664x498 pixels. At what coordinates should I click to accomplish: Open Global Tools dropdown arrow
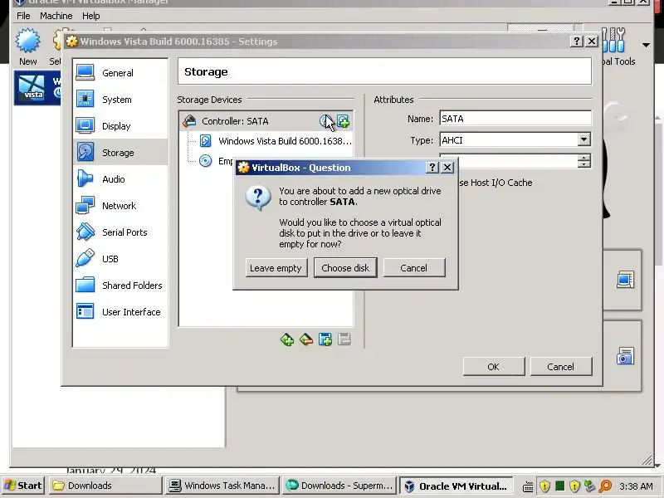647,45
